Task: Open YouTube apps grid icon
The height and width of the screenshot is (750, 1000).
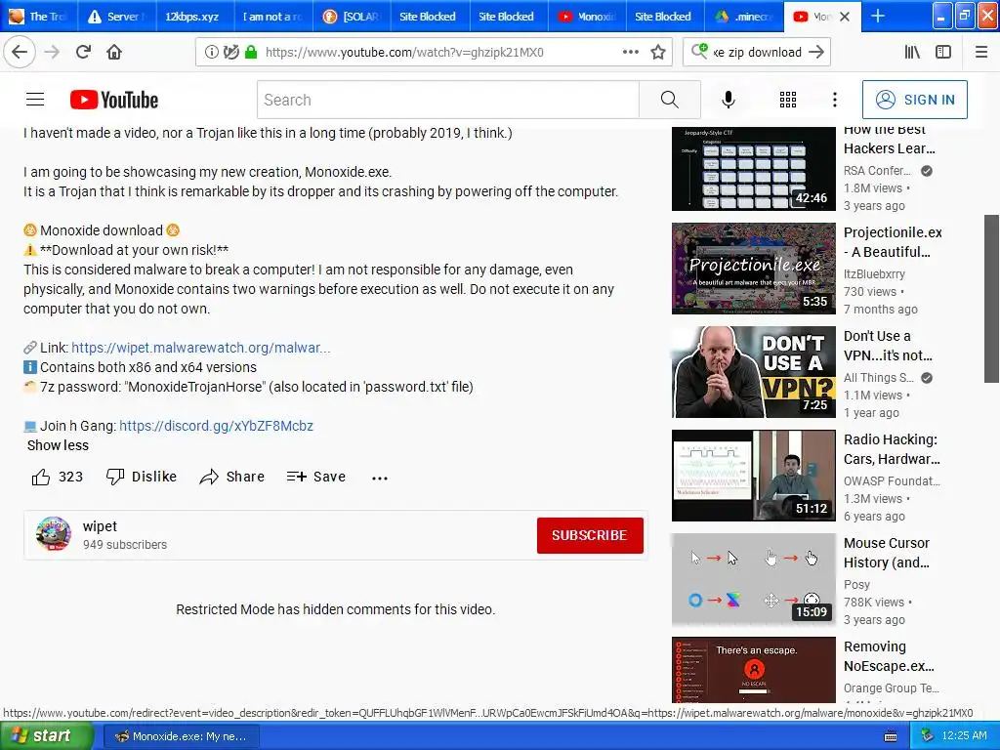Action: click(788, 100)
